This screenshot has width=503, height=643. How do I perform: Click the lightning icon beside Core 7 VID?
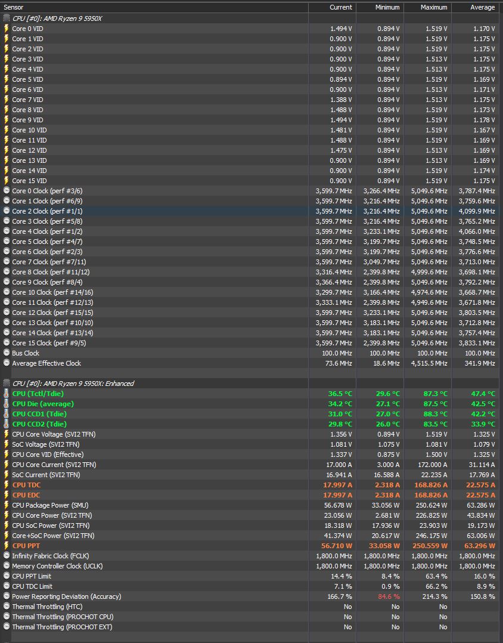point(6,99)
